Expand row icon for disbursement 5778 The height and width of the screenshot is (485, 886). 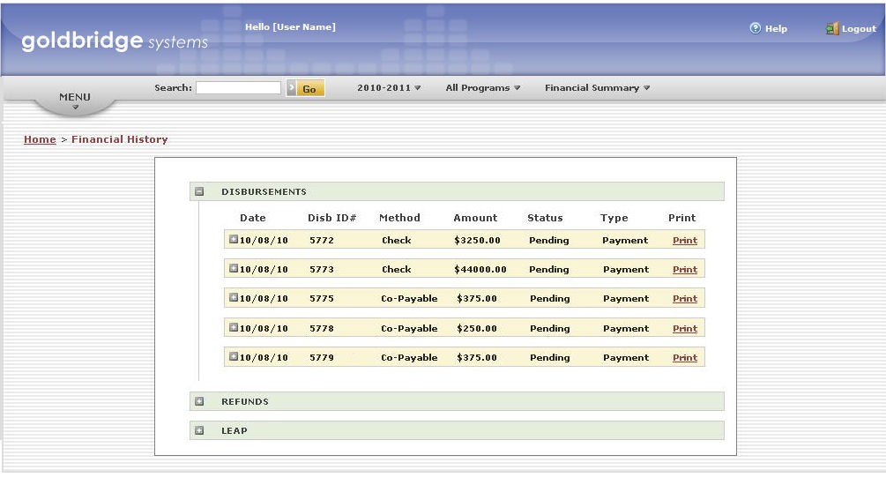pyautogui.click(x=234, y=327)
